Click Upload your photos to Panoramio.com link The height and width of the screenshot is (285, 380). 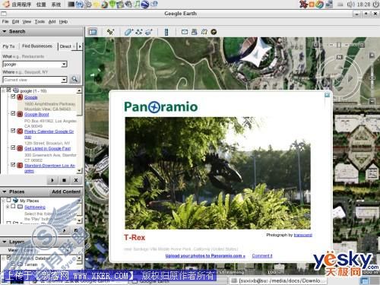pyautogui.click(x=205, y=256)
